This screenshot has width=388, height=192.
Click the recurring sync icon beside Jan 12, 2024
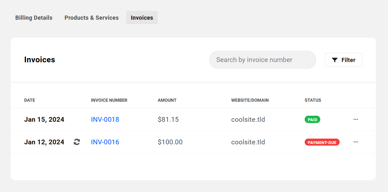(77, 142)
